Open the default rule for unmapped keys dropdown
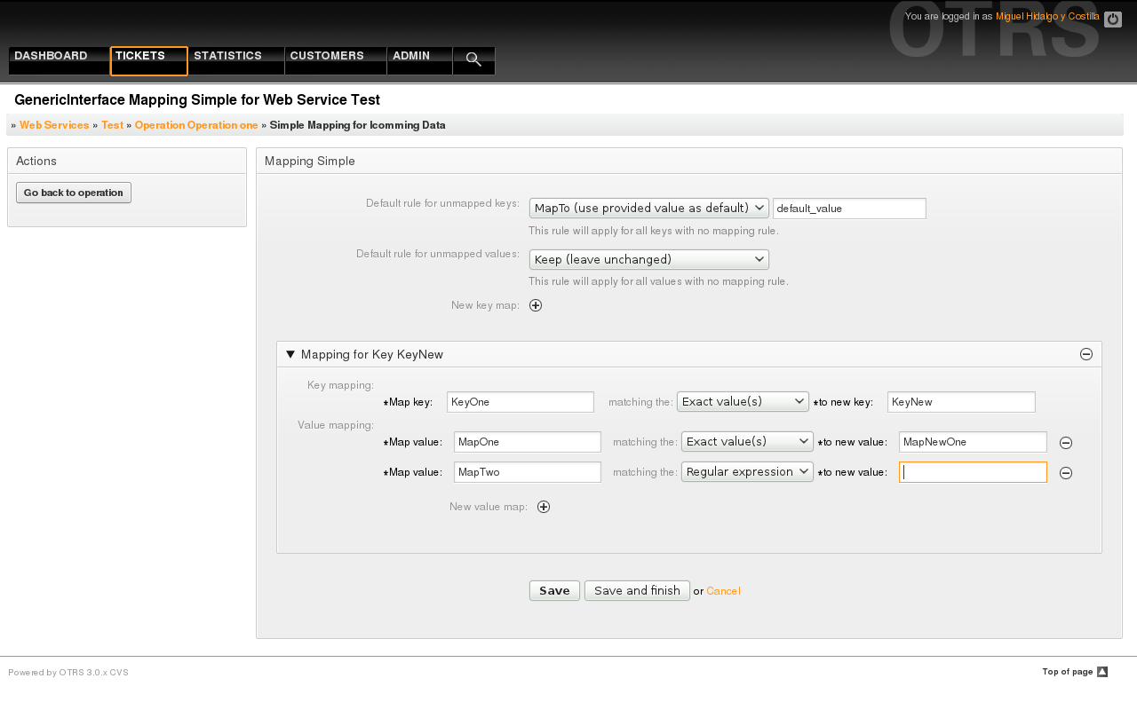The width and height of the screenshot is (1137, 710). tap(648, 208)
